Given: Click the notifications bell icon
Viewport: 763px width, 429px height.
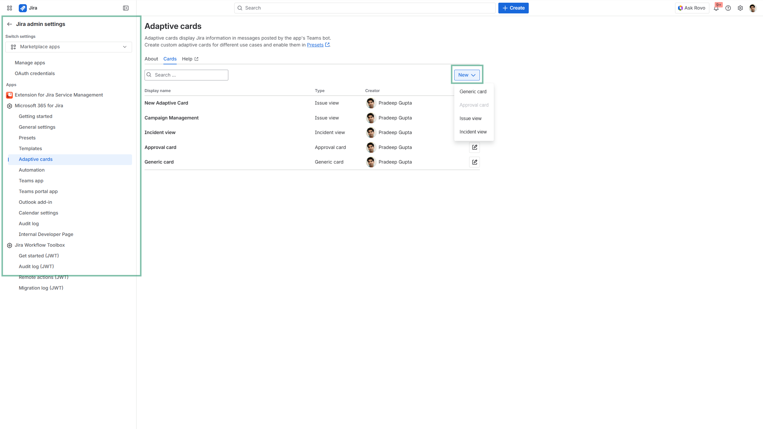Looking at the screenshot, I should point(716,8).
